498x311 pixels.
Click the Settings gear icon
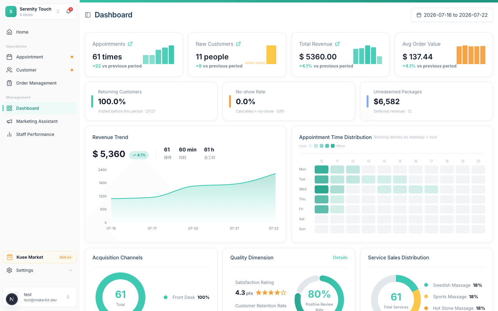(9, 270)
